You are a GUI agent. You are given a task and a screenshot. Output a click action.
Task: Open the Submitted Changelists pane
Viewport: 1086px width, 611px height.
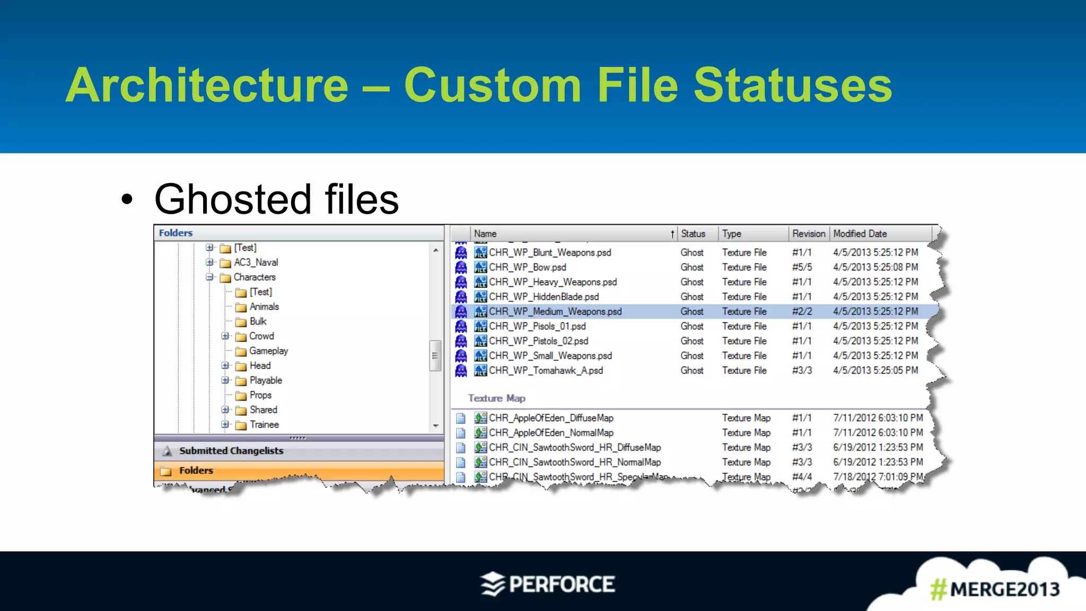[299, 451]
